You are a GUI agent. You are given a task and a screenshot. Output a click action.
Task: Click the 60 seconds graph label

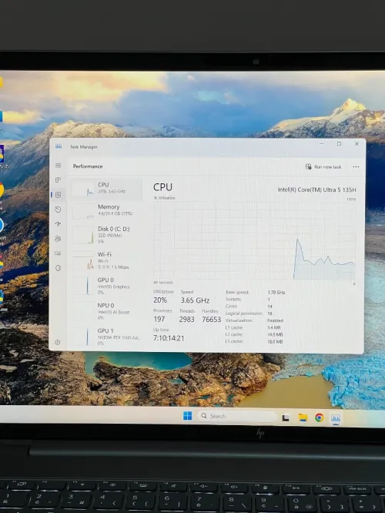(x=163, y=283)
